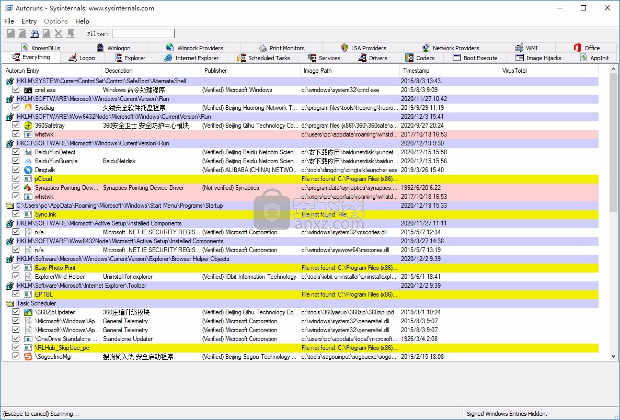620x420 pixels.
Task: Open the Entry menu
Action: [29, 21]
